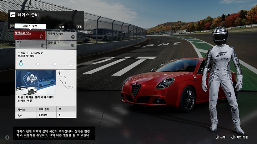Click the 메이플 밸리 레이스웨이 track name
The image size is (257, 144).
tap(40, 97)
